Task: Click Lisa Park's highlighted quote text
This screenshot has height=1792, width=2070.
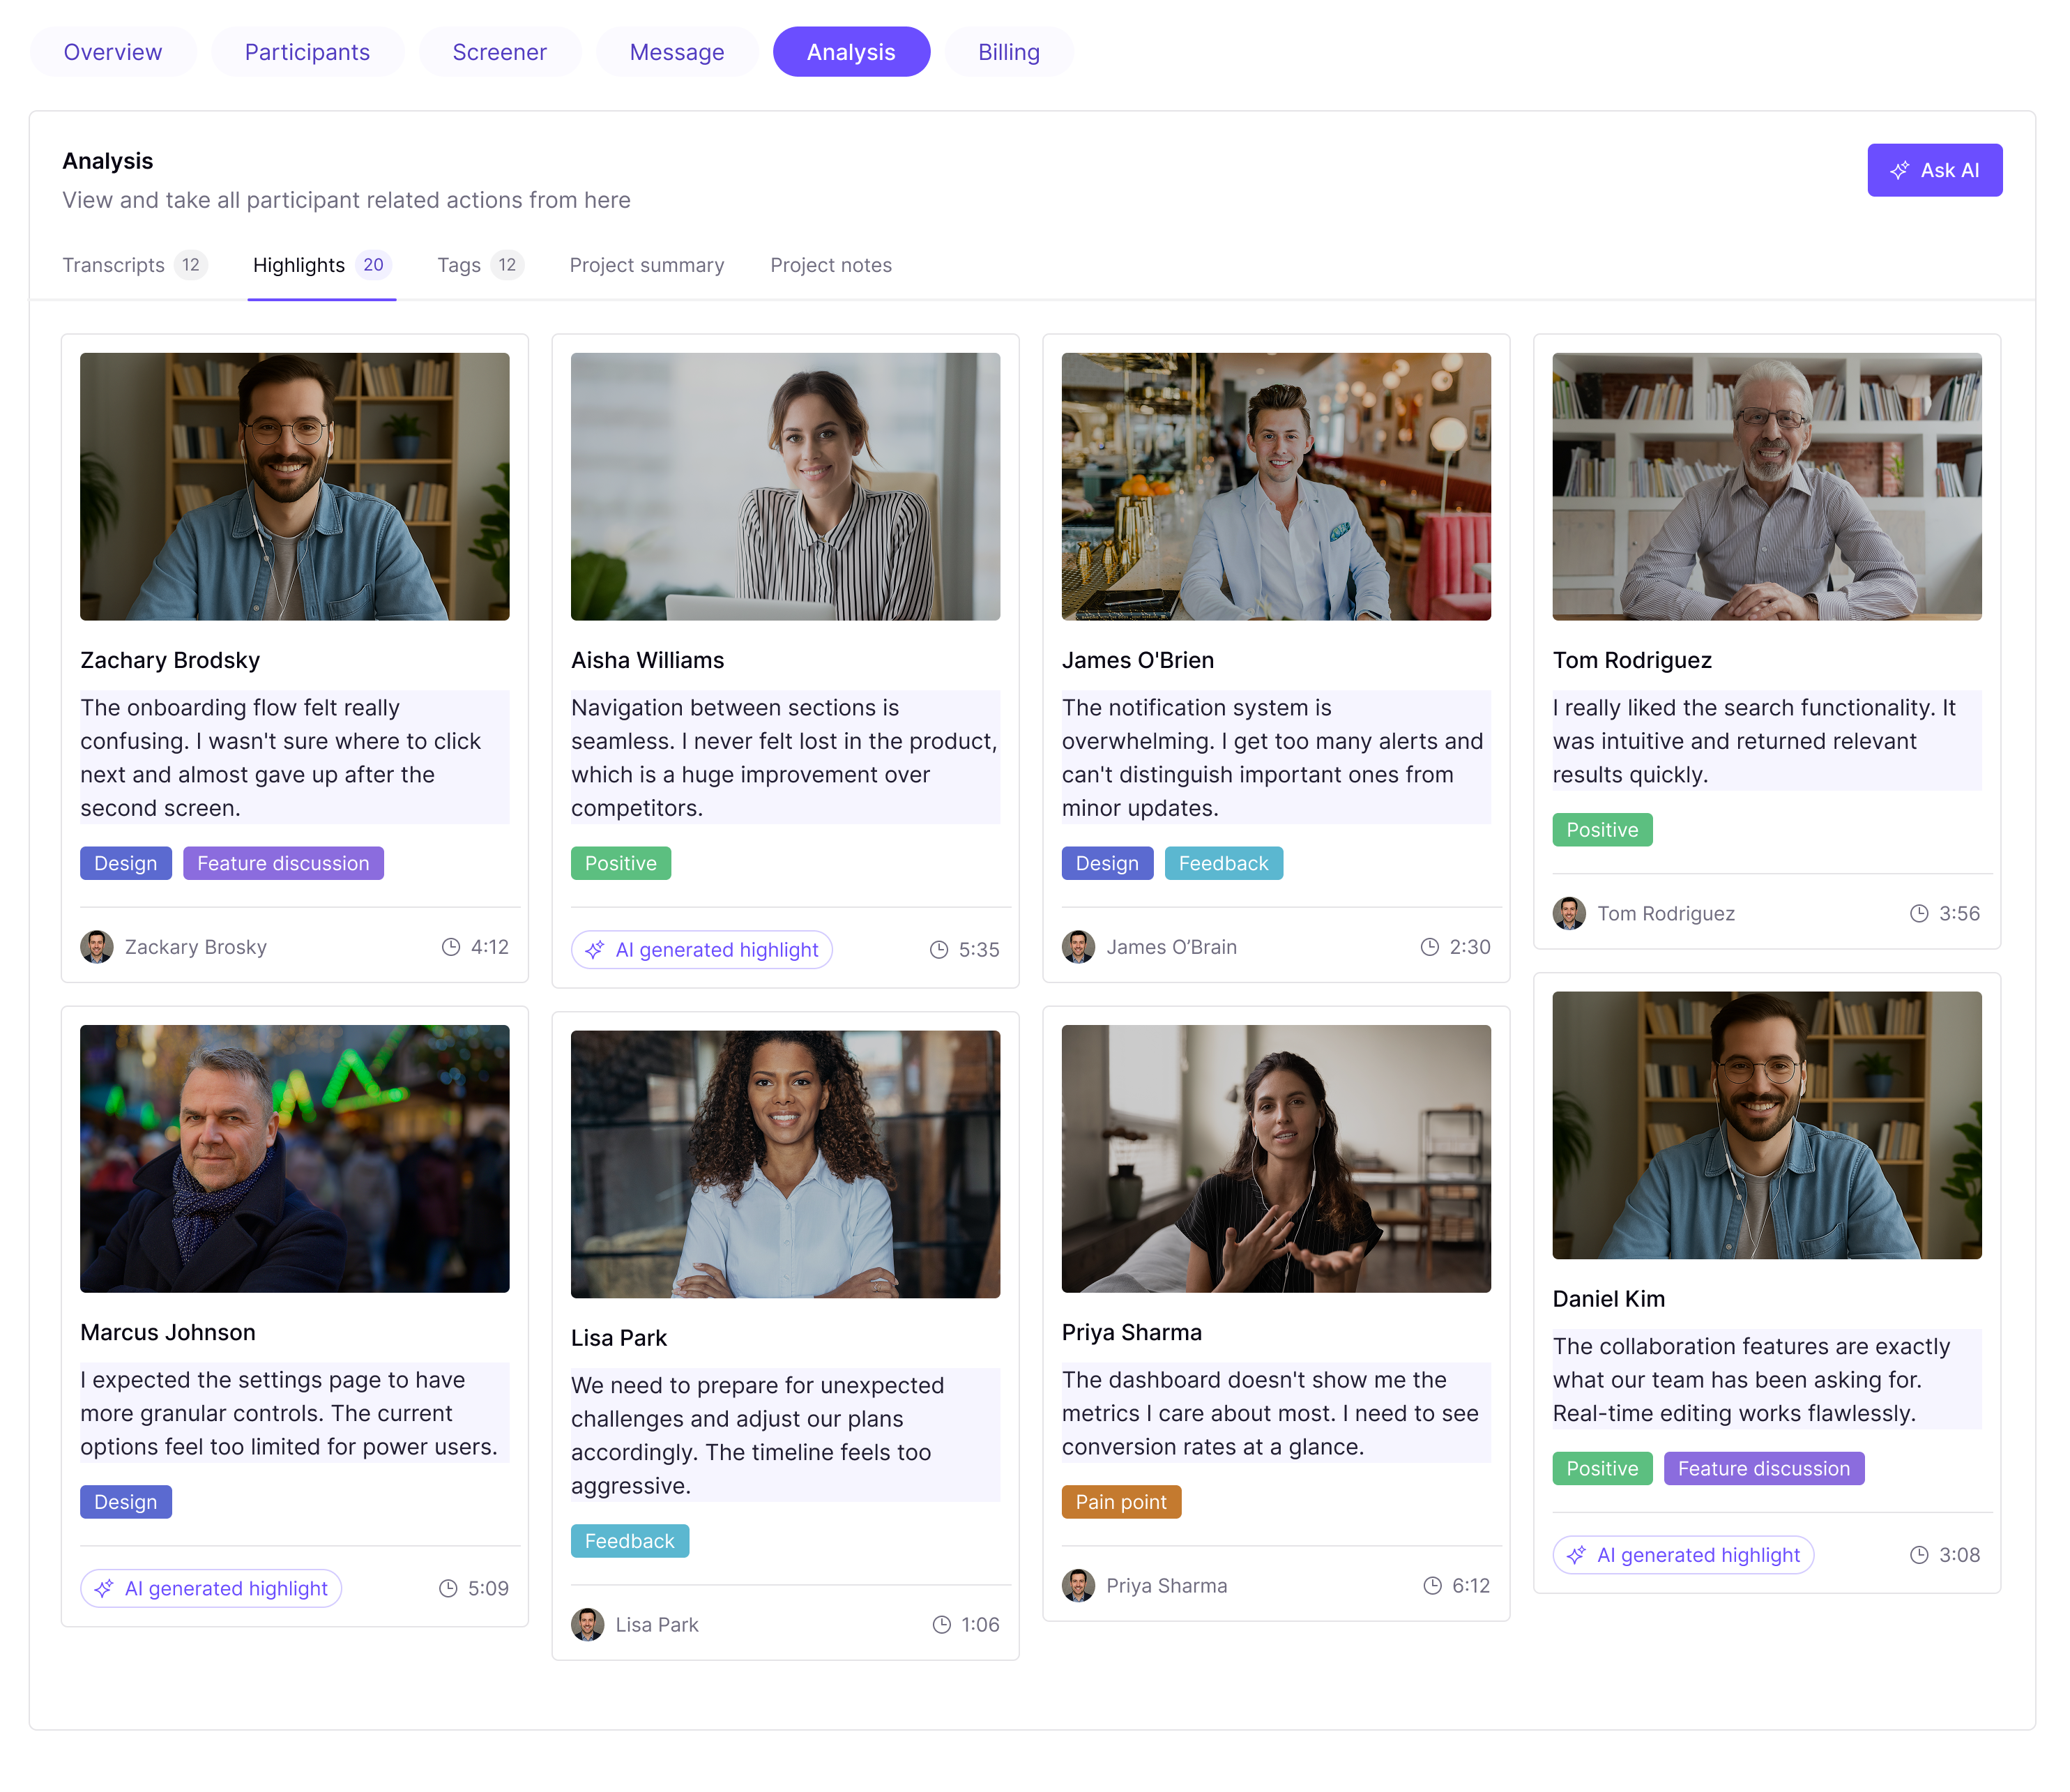Action: (x=784, y=1435)
